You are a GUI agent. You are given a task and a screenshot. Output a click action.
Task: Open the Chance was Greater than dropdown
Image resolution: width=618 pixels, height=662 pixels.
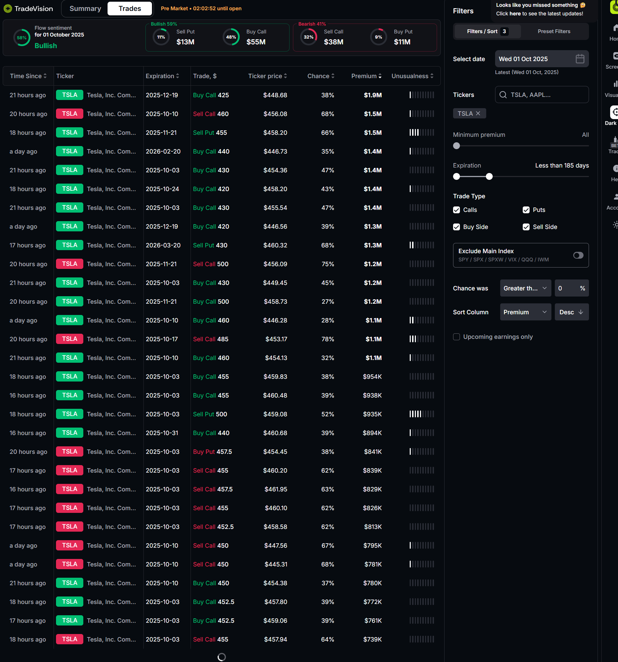[x=525, y=288]
